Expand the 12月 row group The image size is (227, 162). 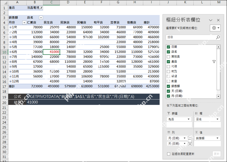[10, 81]
